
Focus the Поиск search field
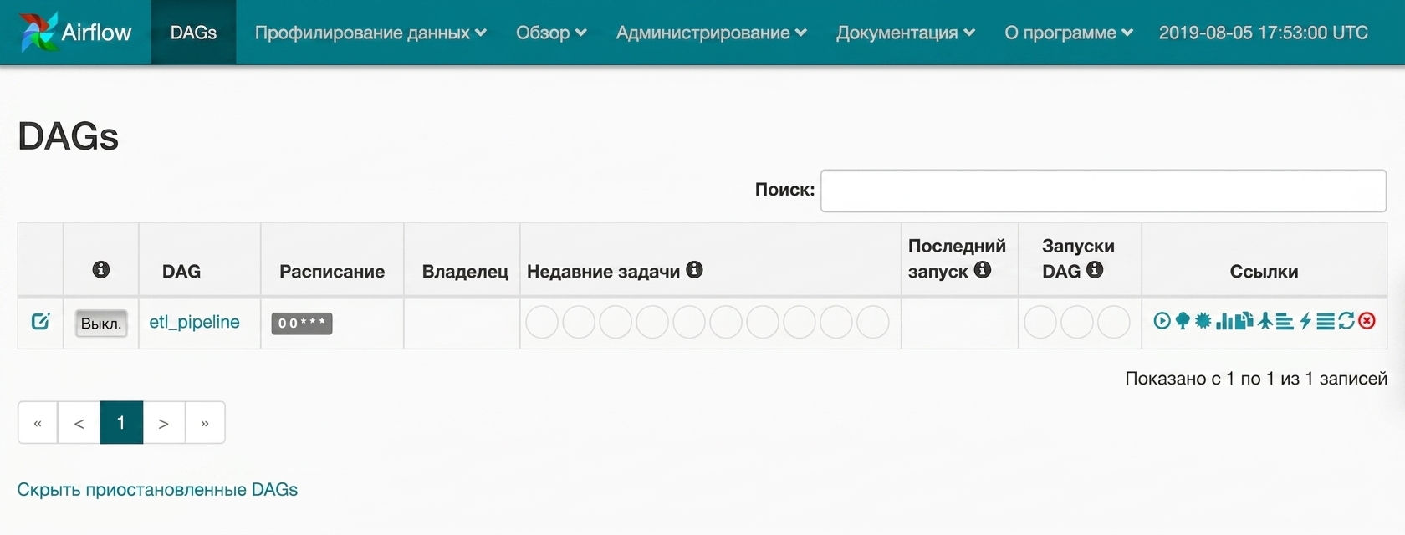point(1103,191)
